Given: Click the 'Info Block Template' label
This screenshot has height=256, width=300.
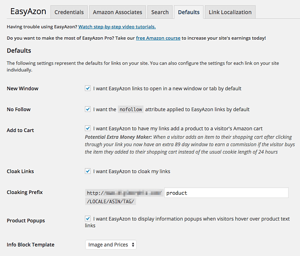Looking at the screenshot, I should click(30, 244).
